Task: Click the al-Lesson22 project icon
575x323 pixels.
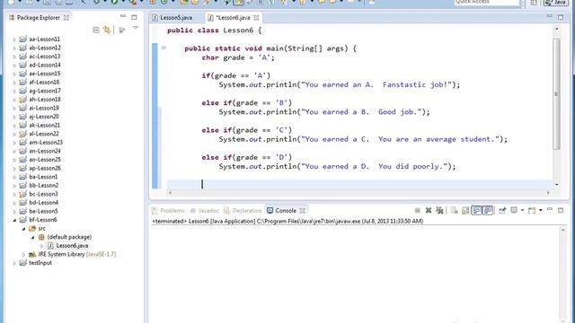Action: (x=22, y=134)
